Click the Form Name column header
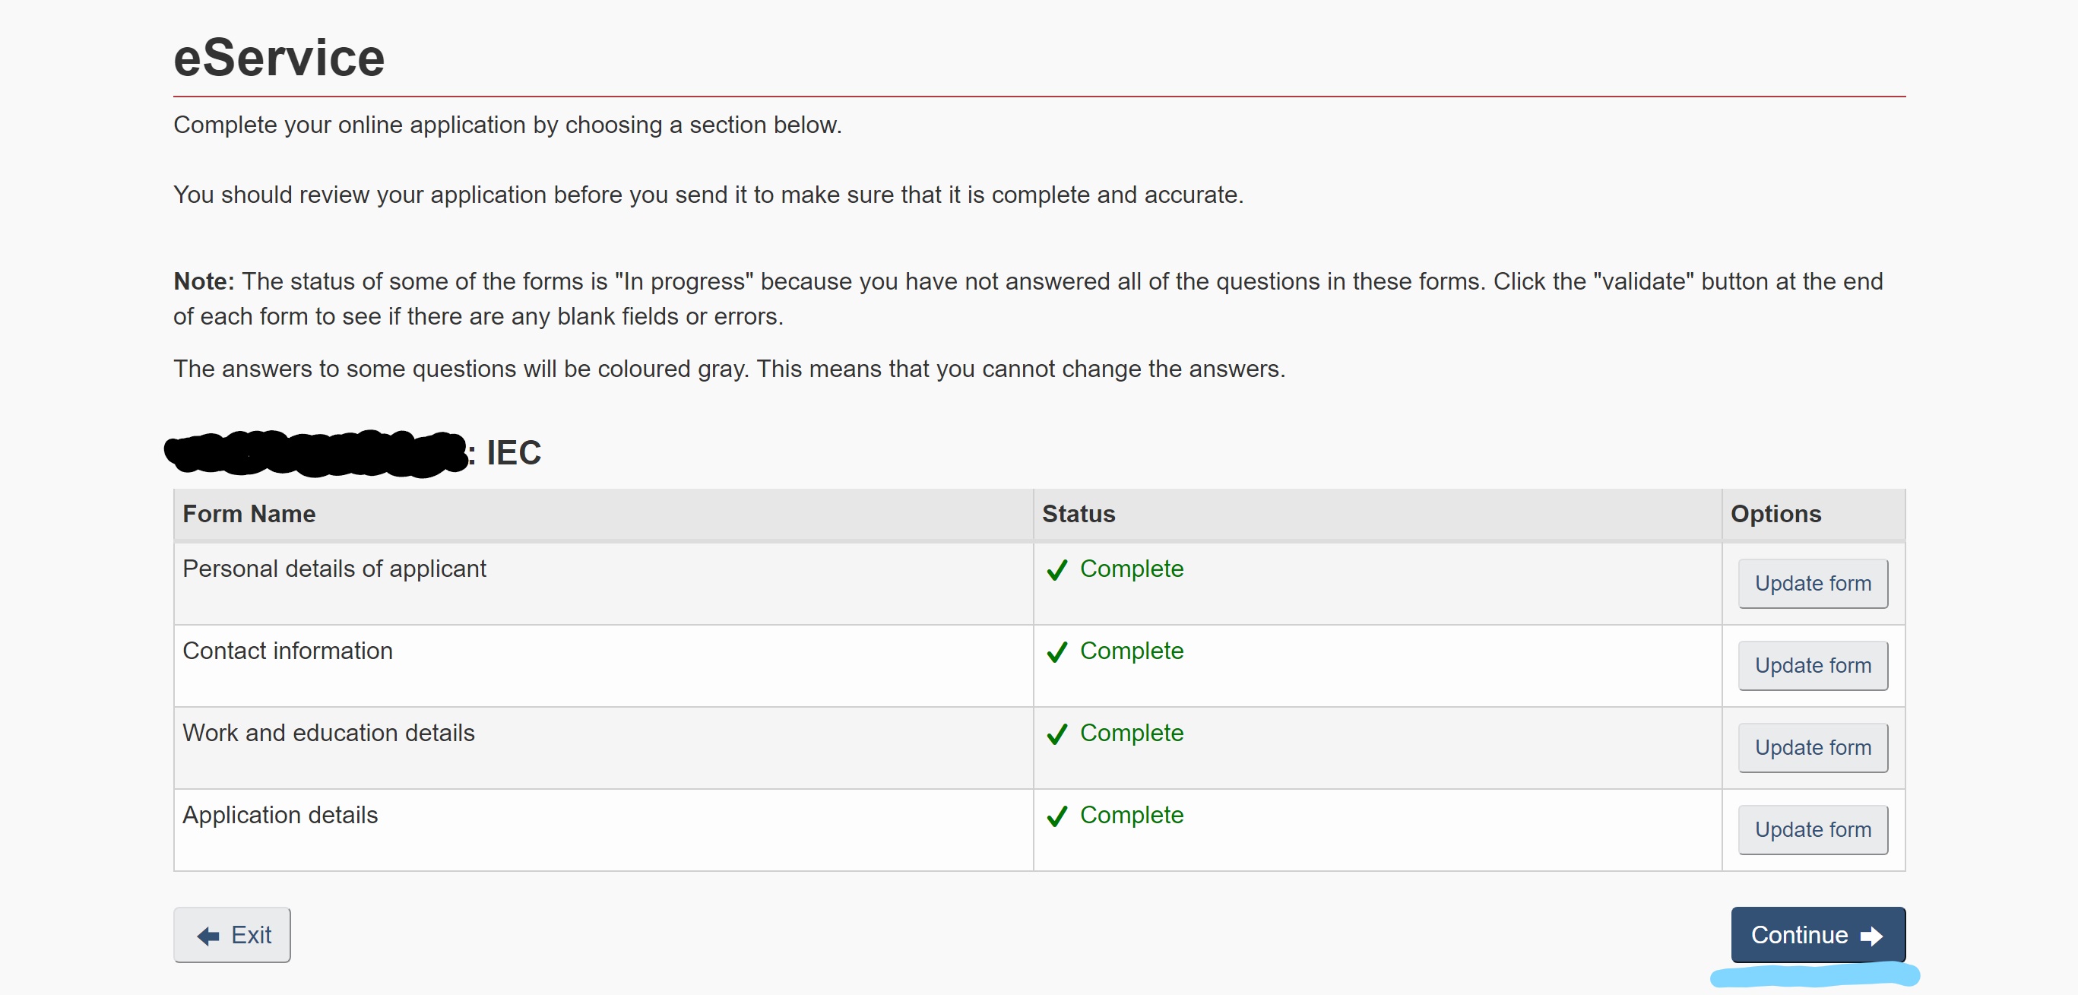The height and width of the screenshot is (995, 2078). tap(249, 514)
